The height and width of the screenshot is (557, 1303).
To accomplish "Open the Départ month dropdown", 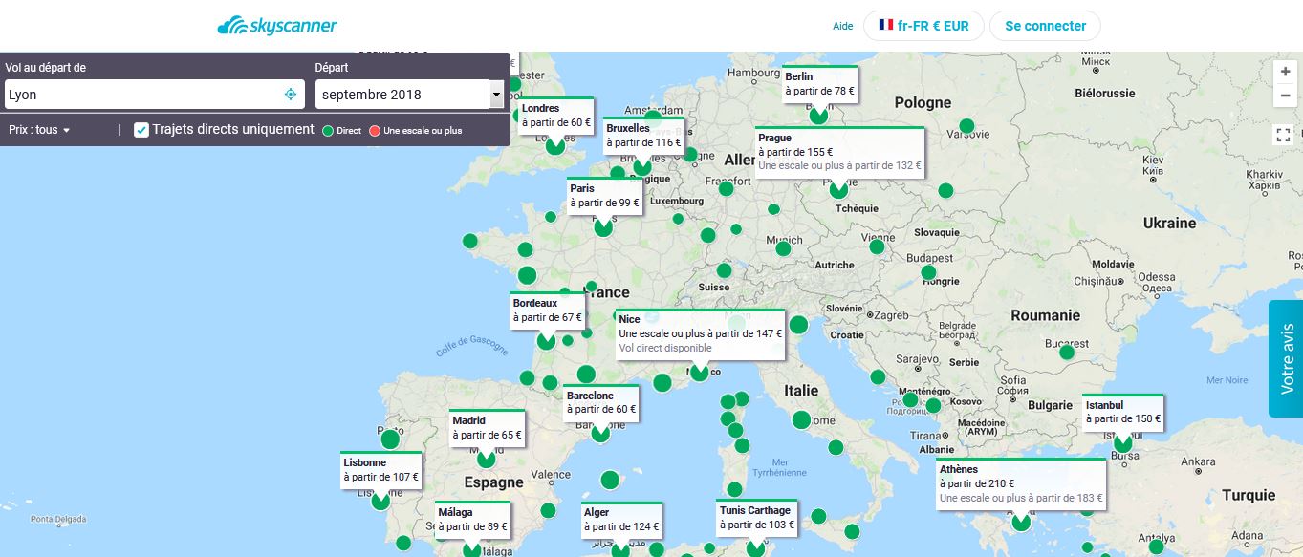I will (410, 94).
